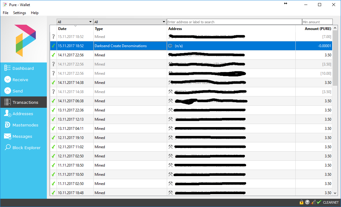This screenshot has height=207, width=341.
Task: Open the date range filter dropdown
Action: pyautogui.click(x=75, y=22)
